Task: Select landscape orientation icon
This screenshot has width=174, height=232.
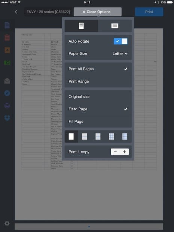Action: pyautogui.click(x=115, y=26)
